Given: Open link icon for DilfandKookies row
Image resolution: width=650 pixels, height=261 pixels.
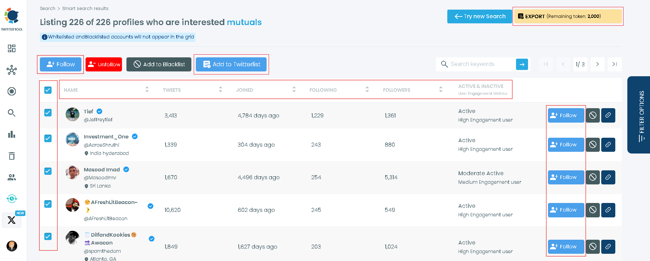Looking at the screenshot, I should click(608, 247).
